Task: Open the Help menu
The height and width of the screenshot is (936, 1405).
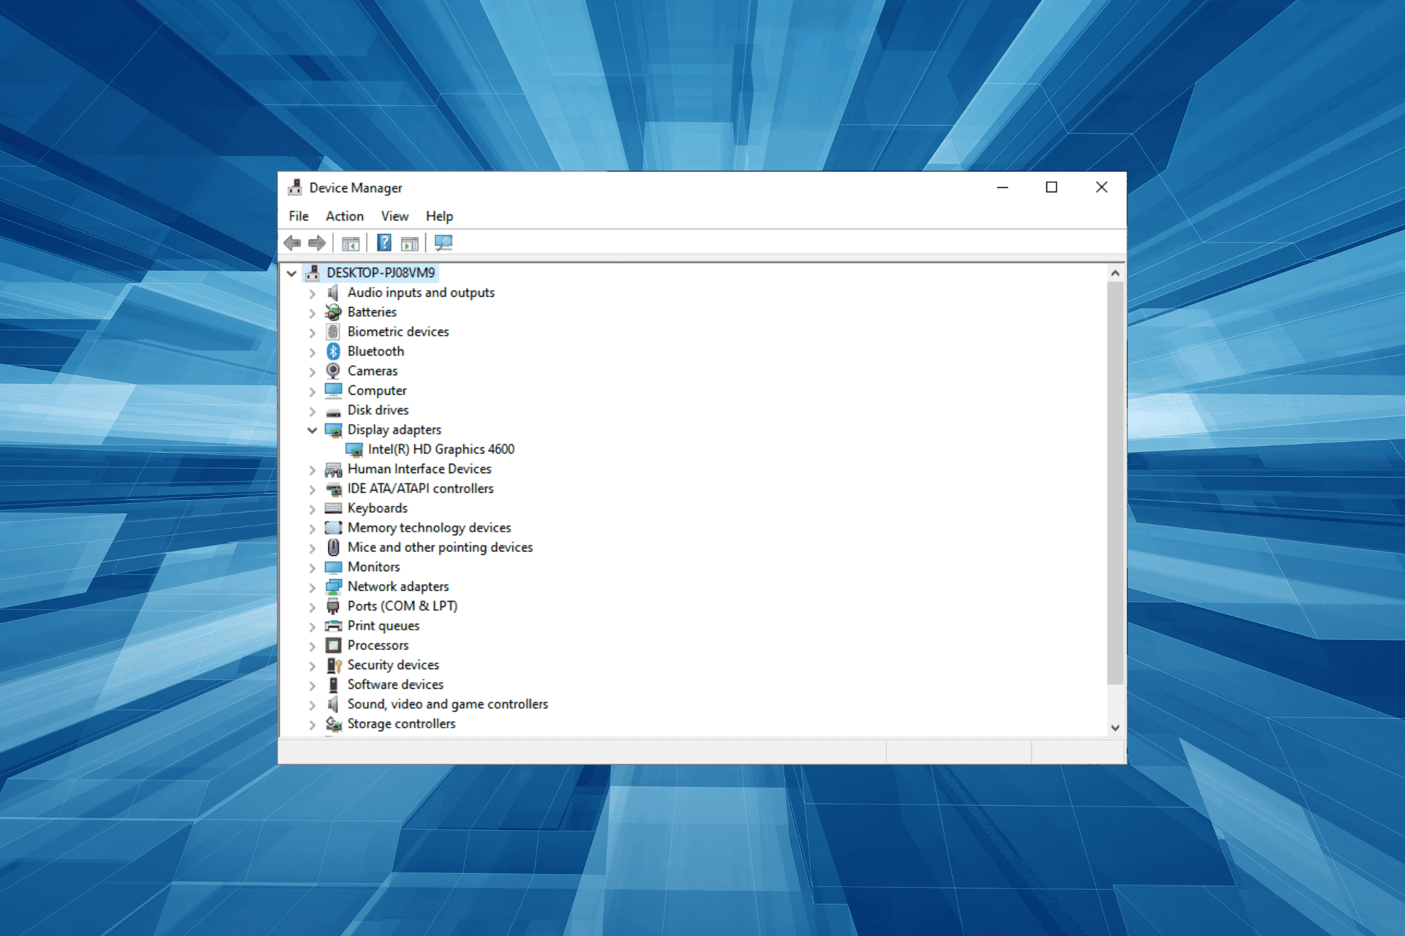Action: 439,216
